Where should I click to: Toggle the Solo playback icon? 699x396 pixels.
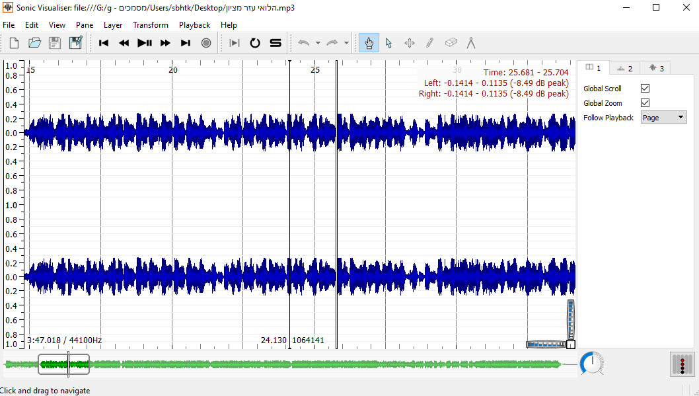pos(276,43)
